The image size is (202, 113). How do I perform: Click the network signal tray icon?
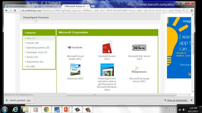[x=180, y=110]
